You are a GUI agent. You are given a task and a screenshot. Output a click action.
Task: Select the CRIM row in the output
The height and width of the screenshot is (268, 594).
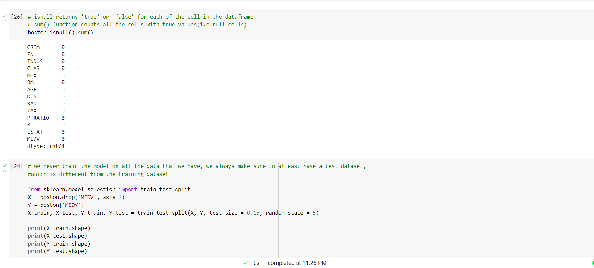(46, 47)
